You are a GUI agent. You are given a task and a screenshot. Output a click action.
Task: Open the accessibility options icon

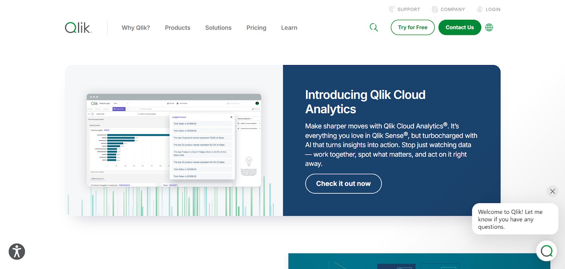[x=17, y=252]
